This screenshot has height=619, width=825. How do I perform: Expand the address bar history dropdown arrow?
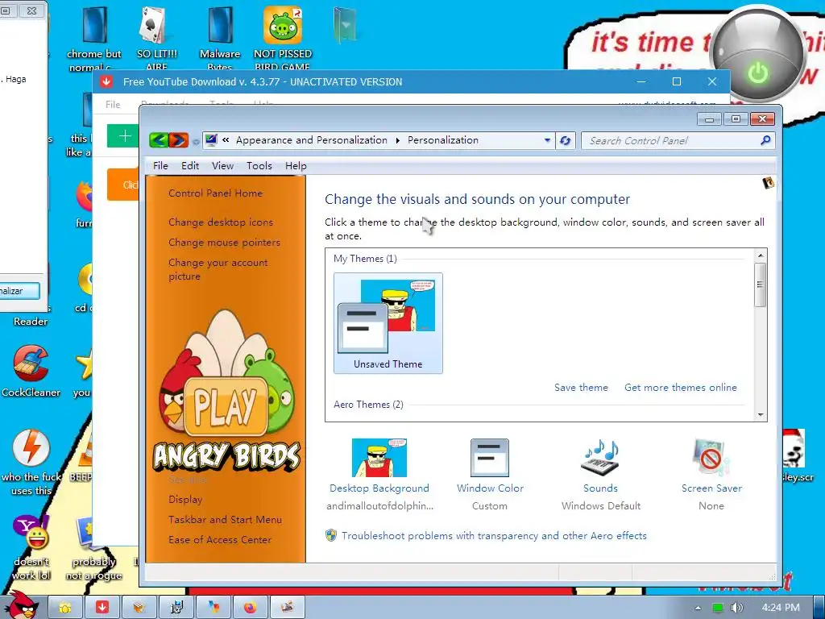[547, 140]
